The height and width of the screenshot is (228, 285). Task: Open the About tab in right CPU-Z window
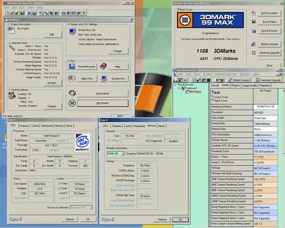(x=161, y=126)
